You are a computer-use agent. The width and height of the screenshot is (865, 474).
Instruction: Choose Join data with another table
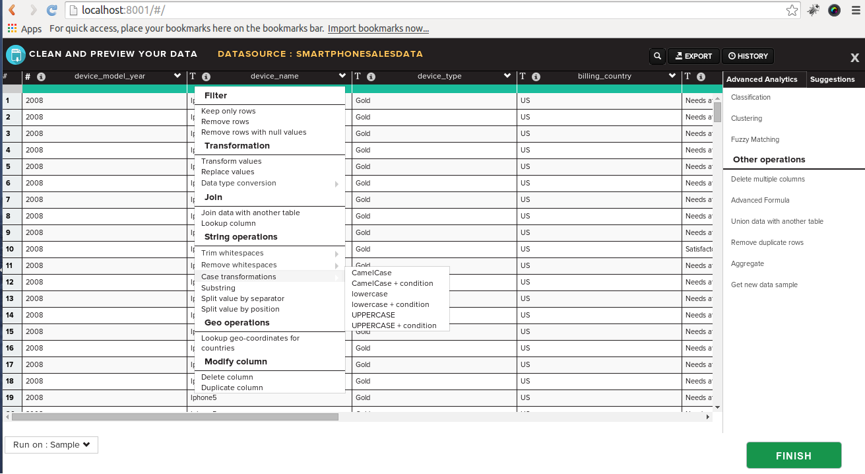pyautogui.click(x=251, y=213)
